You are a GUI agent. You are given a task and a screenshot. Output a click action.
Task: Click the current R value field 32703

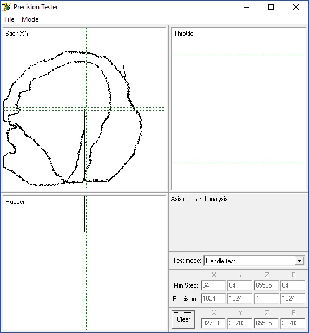[293, 323]
